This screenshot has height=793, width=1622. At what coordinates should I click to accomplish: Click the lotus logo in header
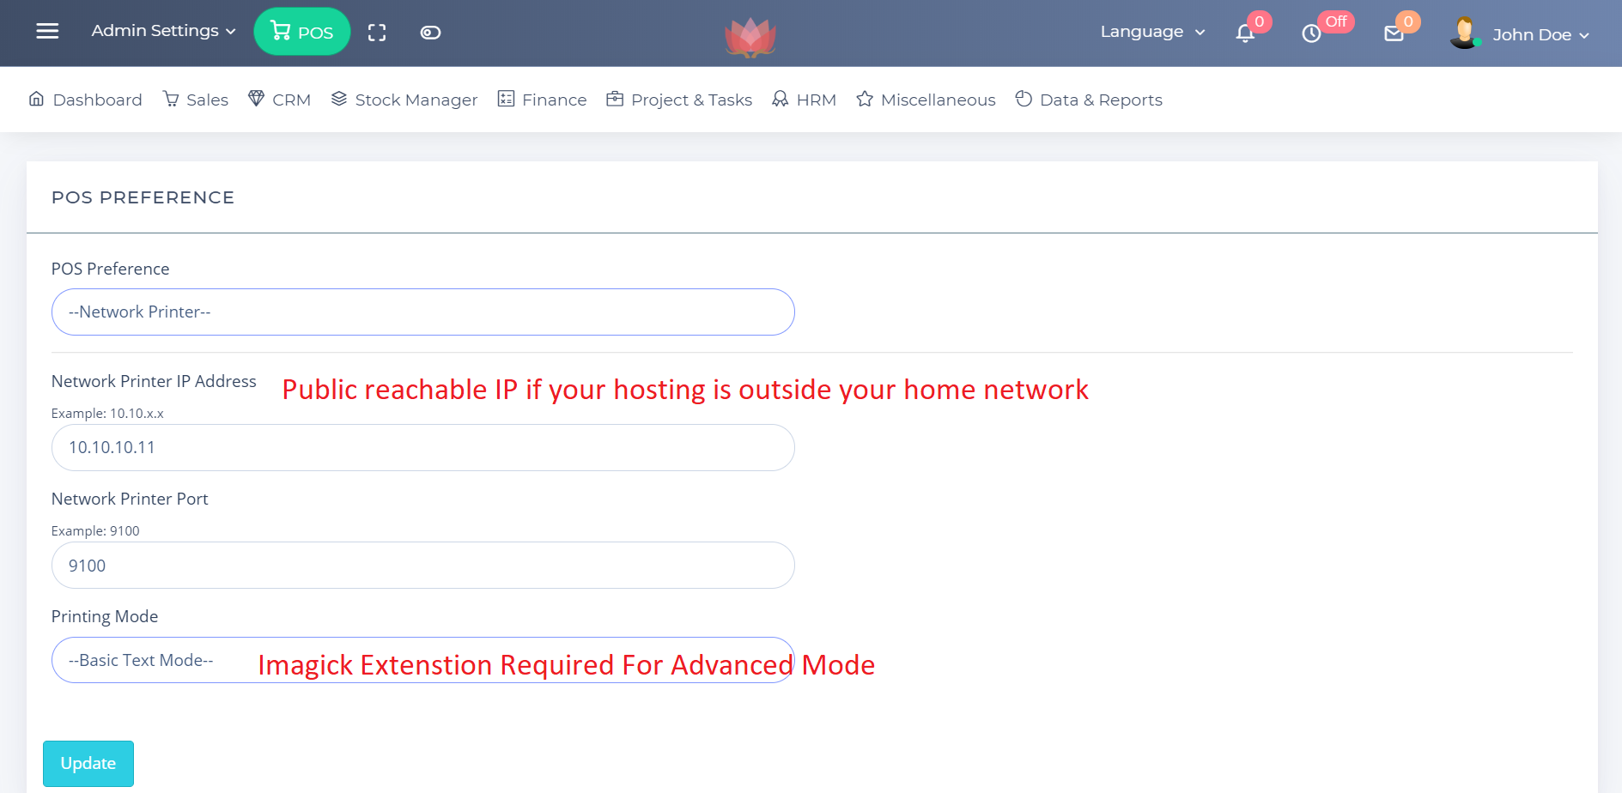click(750, 37)
